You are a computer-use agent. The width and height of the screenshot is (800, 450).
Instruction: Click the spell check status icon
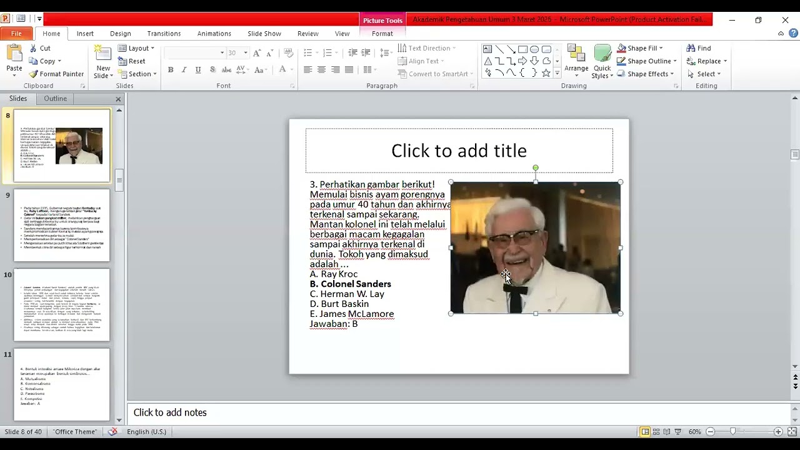pyautogui.click(x=112, y=432)
